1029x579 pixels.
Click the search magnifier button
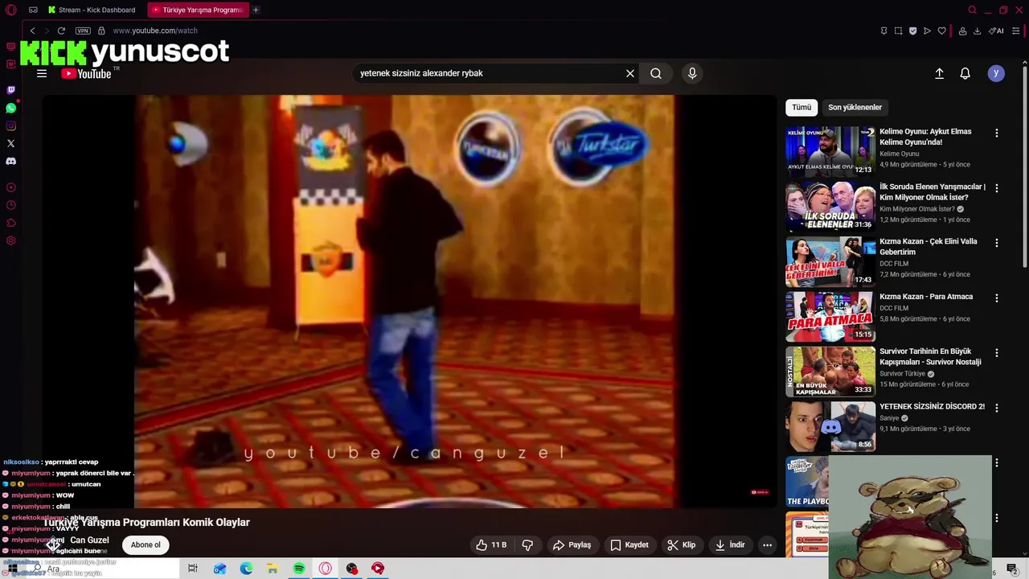coord(656,73)
